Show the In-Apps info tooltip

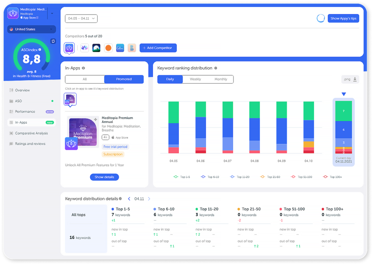[x=83, y=68]
